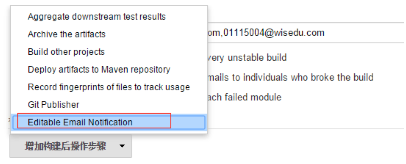Expand the dropdown arrow beside 增加构建后操作步骤

pos(122,146)
